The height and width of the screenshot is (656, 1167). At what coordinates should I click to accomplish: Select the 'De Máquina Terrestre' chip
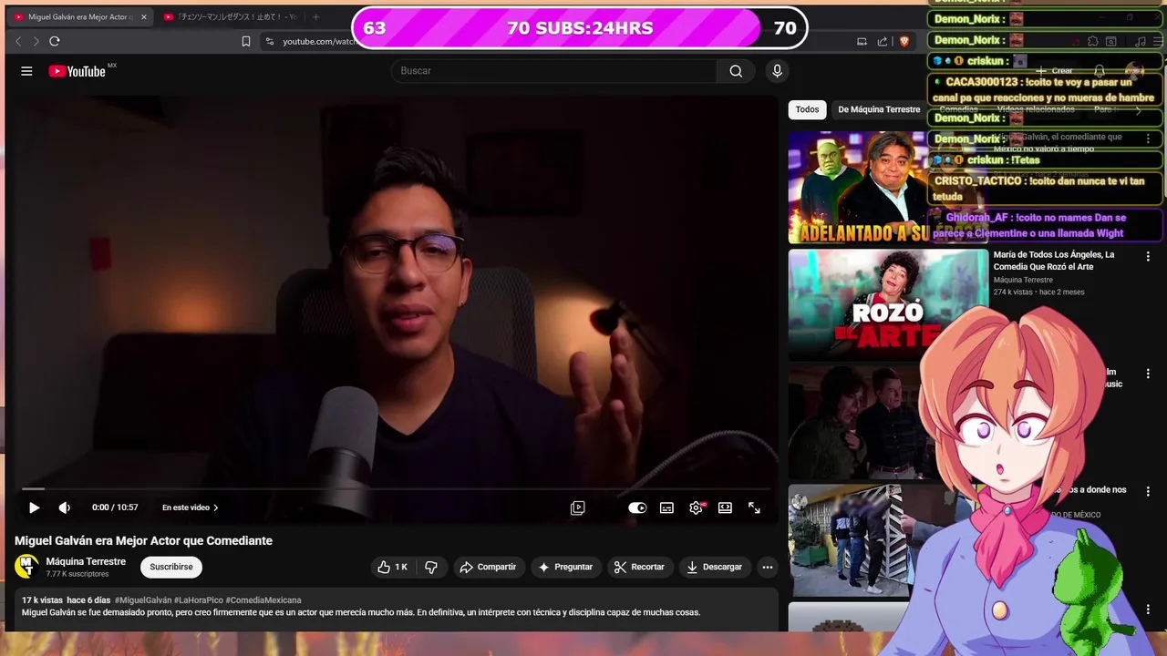[879, 109]
